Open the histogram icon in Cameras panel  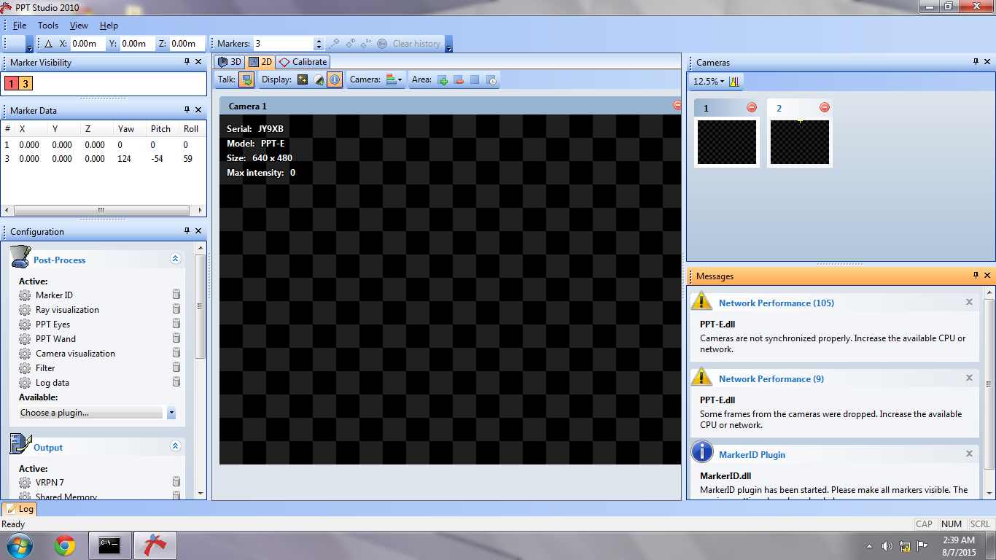(x=734, y=82)
